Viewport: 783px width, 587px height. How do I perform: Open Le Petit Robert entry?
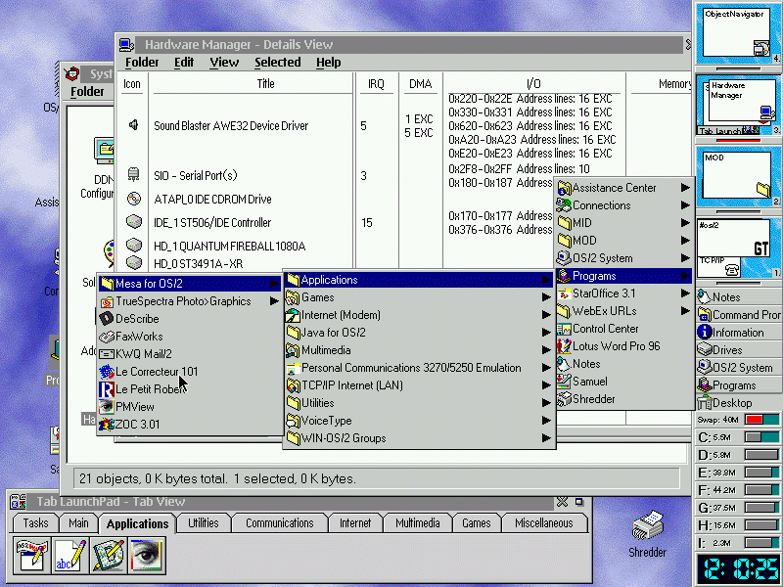pos(148,388)
